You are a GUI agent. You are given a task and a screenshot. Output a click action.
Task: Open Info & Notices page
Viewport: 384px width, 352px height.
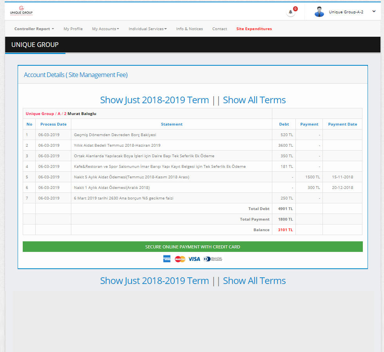[189, 29]
